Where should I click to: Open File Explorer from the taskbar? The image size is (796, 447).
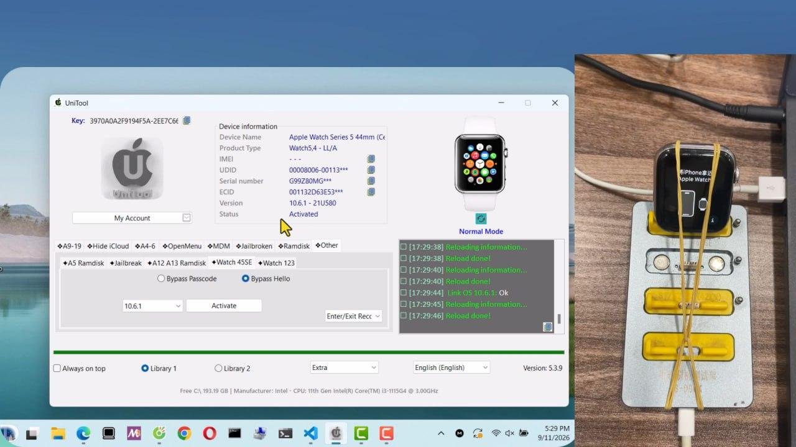click(x=58, y=433)
